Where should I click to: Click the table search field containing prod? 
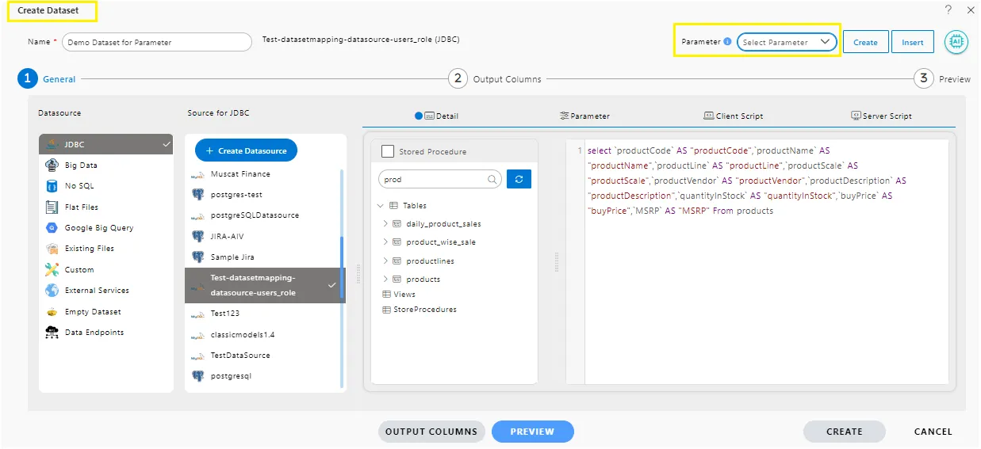pyautogui.click(x=439, y=179)
